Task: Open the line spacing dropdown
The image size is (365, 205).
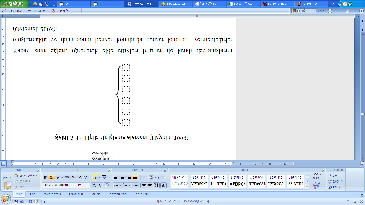Action: click(x=143, y=178)
